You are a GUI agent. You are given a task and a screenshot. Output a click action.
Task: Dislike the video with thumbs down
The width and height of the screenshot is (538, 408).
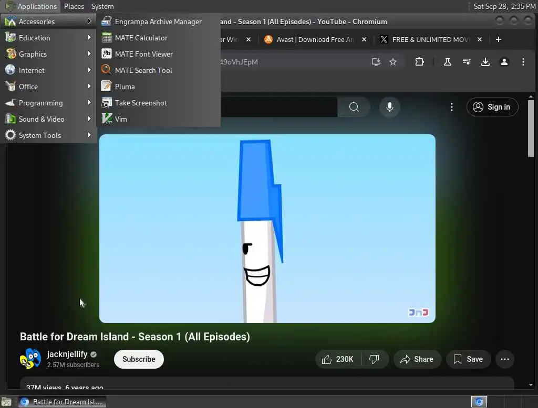point(374,359)
